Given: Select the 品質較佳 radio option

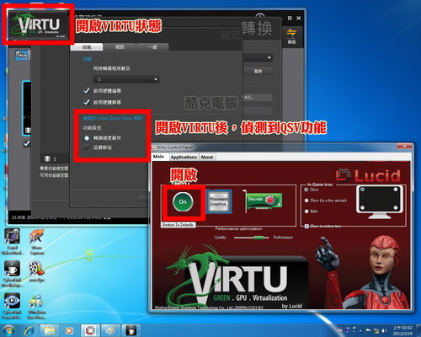Looking at the screenshot, I should pos(87,147).
